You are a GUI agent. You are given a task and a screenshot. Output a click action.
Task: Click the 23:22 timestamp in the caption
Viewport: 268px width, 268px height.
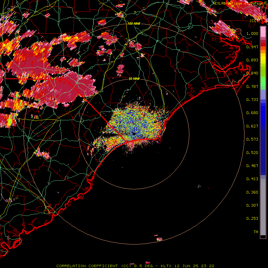(x=208, y=266)
